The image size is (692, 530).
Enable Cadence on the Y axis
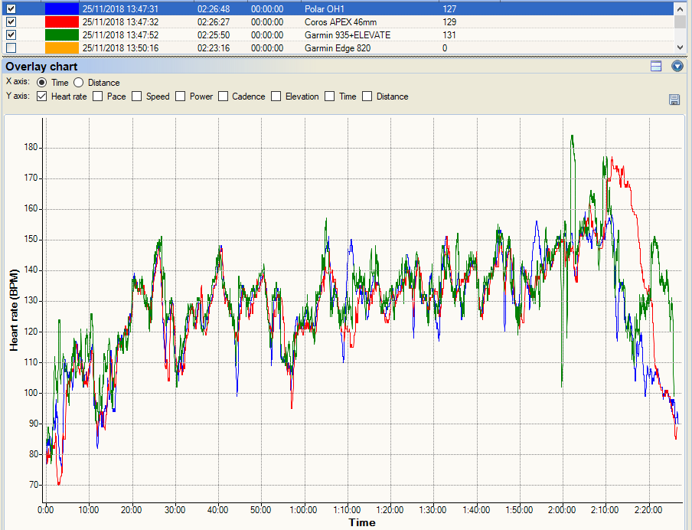(x=224, y=97)
